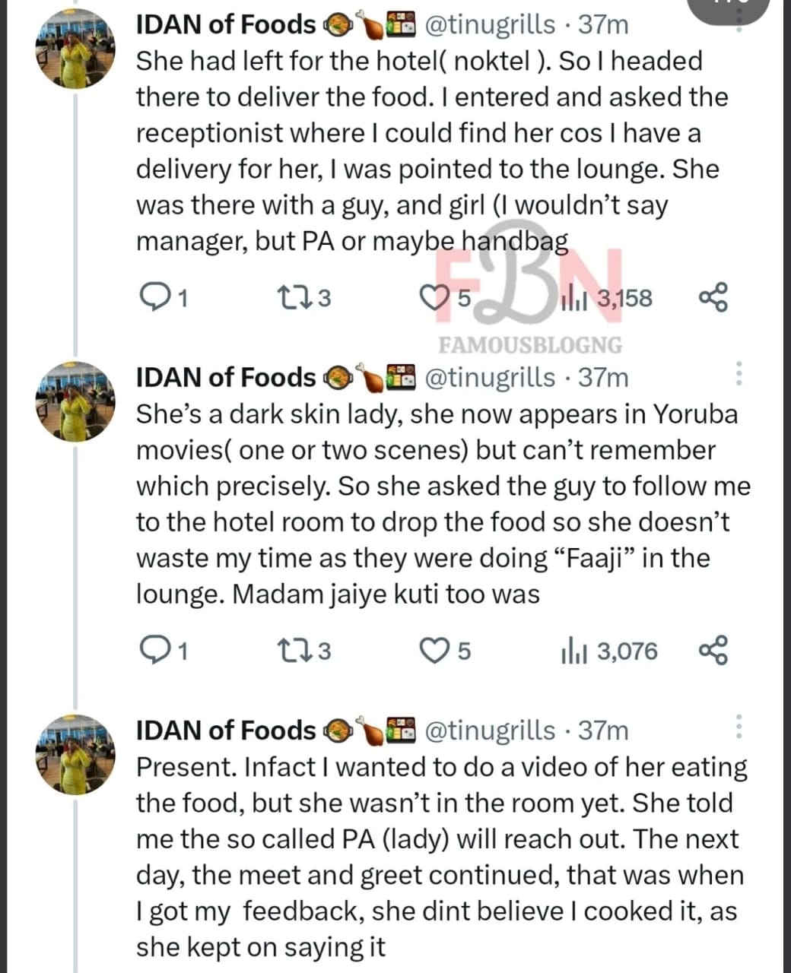Share the tweet about Yoruba movies
791x973 pixels.
point(713,651)
